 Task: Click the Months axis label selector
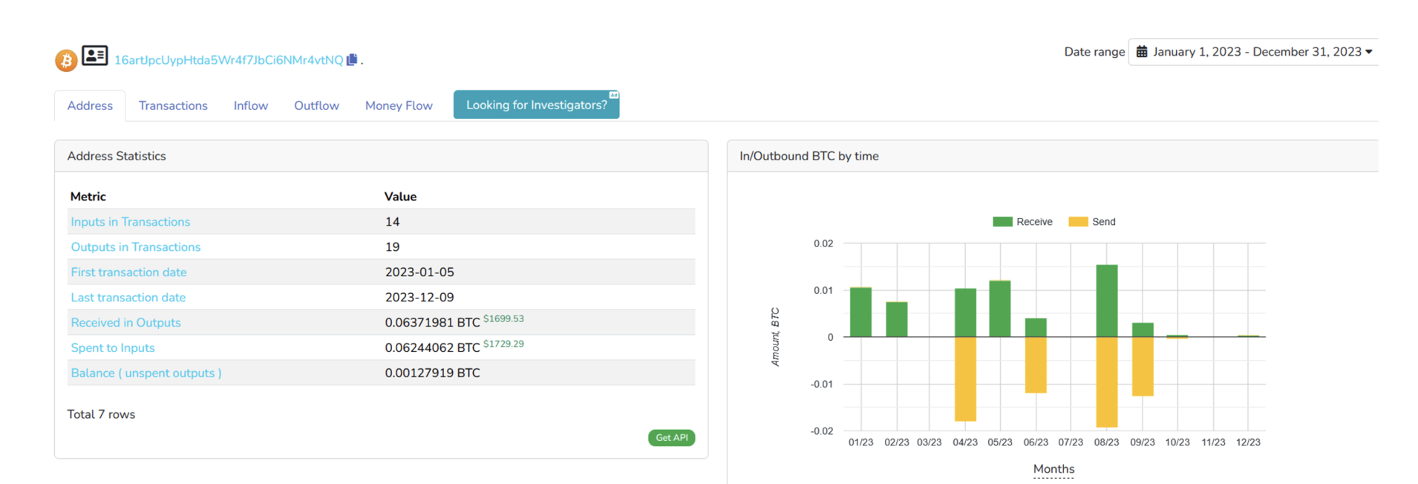[x=1053, y=469]
